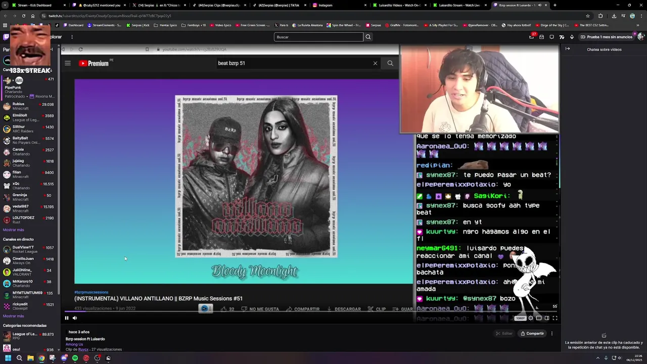Open the Chrome three-dot menu
The width and height of the screenshot is (647, 364).
coord(641,16)
